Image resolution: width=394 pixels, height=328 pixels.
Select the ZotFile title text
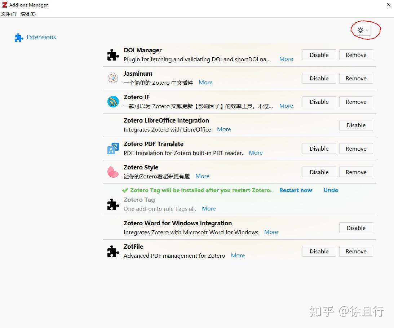coord(133,246)
